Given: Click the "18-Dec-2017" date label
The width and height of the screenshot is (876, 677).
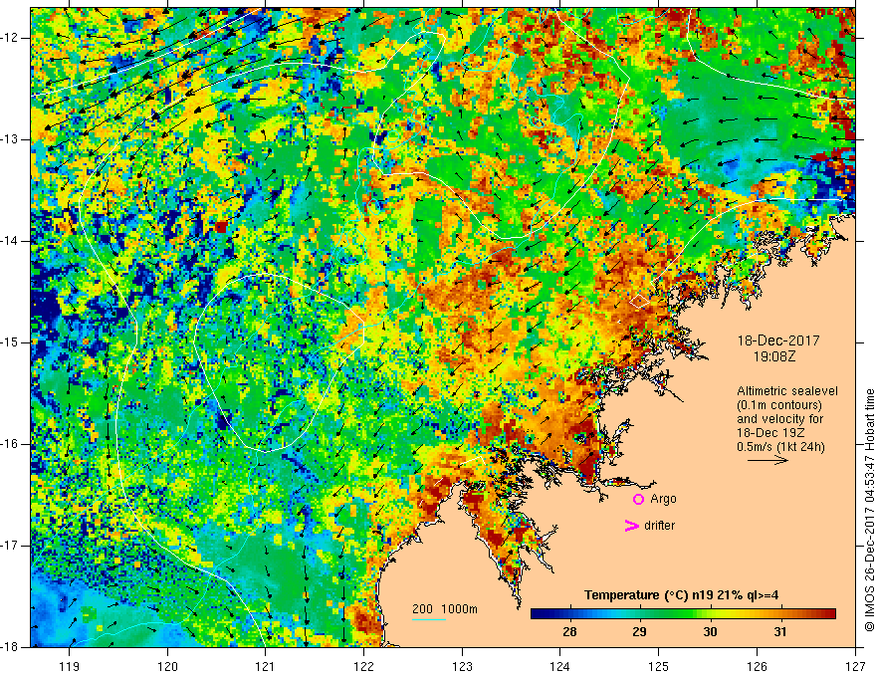Looking at the screenshot, I should click(x=778, y=340).
